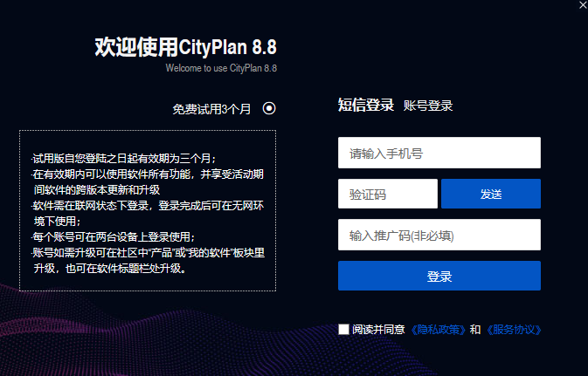Viewport: 588px width, 376px height.
Task: Click the 每个账号可在两台设备上登录使用 line
Action: pyautogui.click(x=113, y=237)
